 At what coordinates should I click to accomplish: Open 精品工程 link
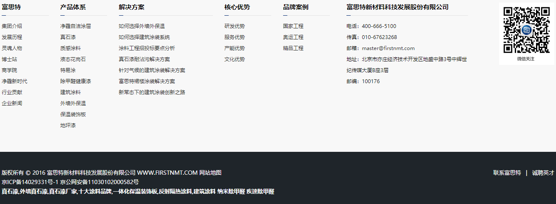[293, 48]
